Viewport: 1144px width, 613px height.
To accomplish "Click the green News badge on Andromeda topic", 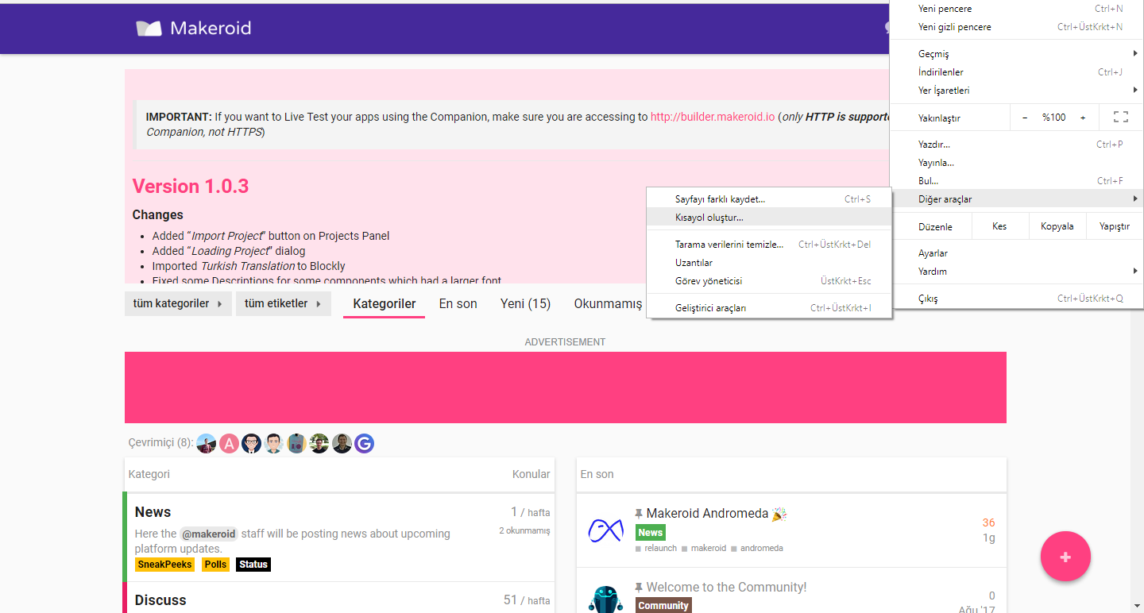I will 650,533.
